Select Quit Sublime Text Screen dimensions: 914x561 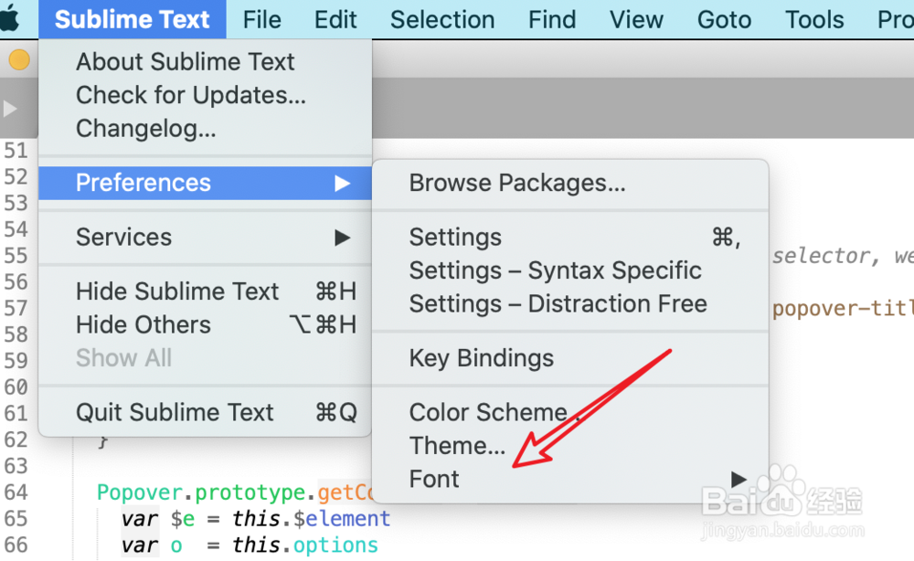coord(175,412)
